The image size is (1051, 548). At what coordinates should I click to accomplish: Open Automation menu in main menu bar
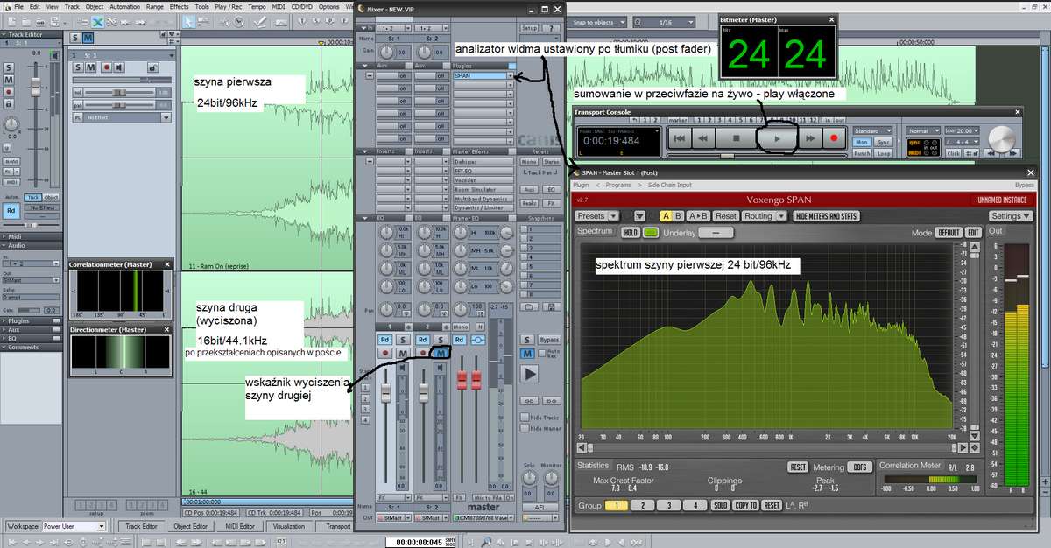(x=124, y=6)
